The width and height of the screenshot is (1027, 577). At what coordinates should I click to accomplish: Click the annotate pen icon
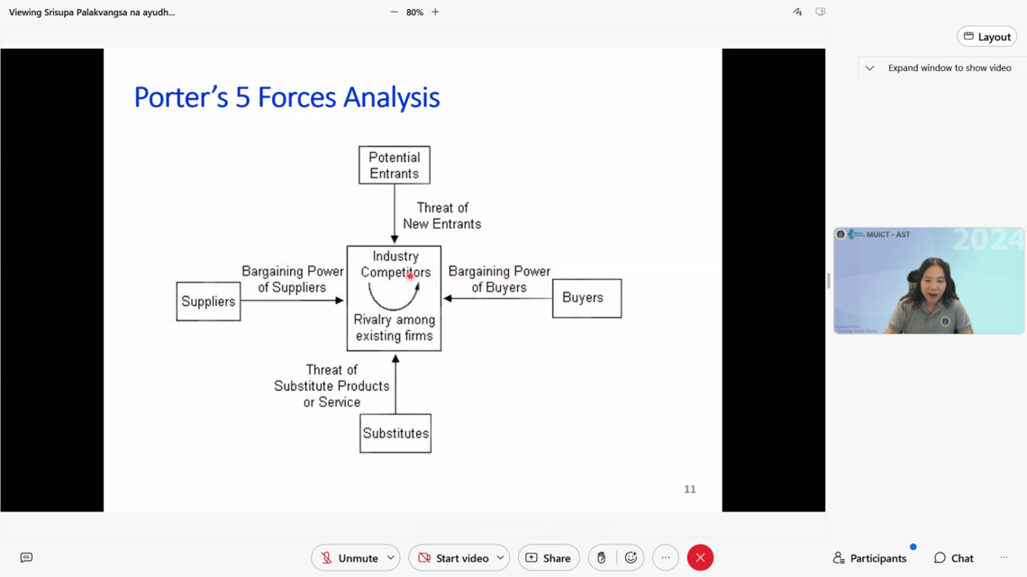[797, 13]
